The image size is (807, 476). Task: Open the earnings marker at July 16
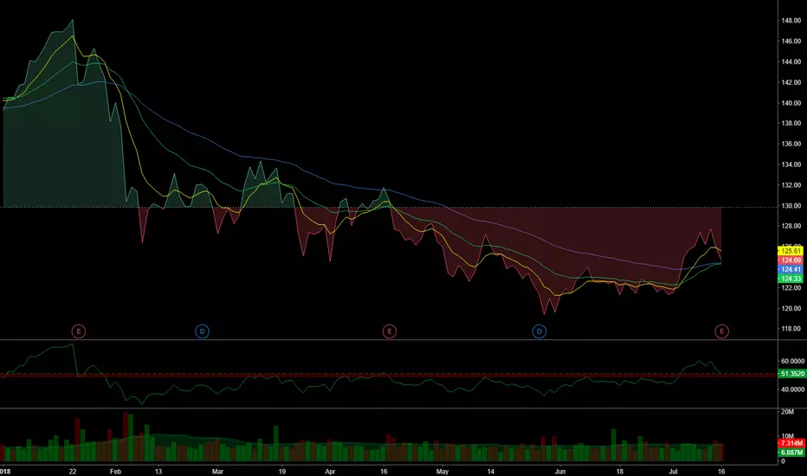click(721, 331)
